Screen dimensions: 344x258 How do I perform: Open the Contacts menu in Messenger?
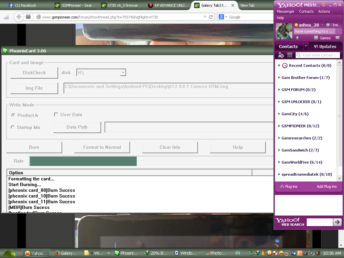pos(306,11)
